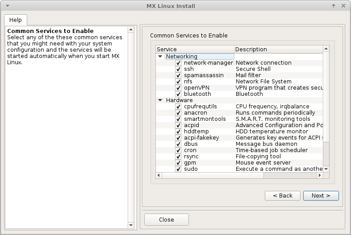
Task: Toggle the anacron checkbox
Action: coord(178,113)
